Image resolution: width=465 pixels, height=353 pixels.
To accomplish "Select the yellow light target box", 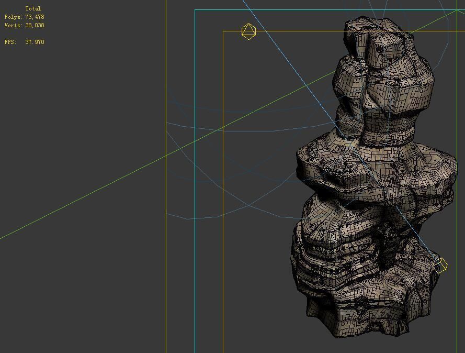I will [x=440, y=265].
